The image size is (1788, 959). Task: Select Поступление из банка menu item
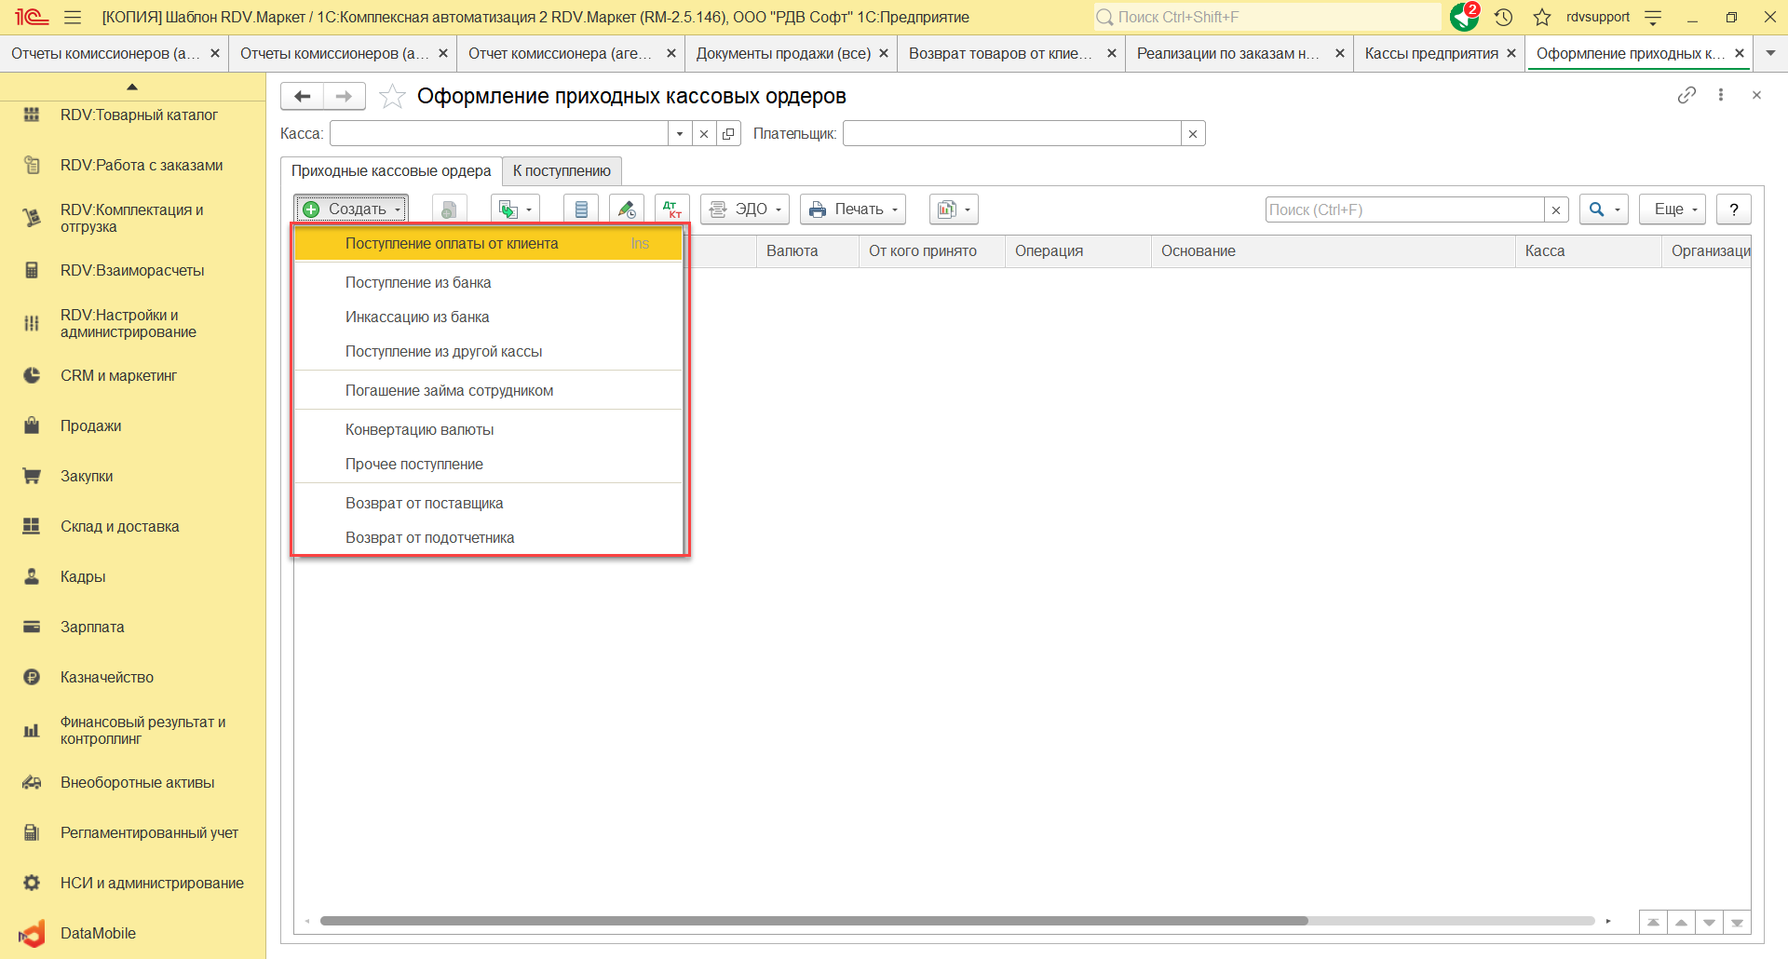coord(418,282)
